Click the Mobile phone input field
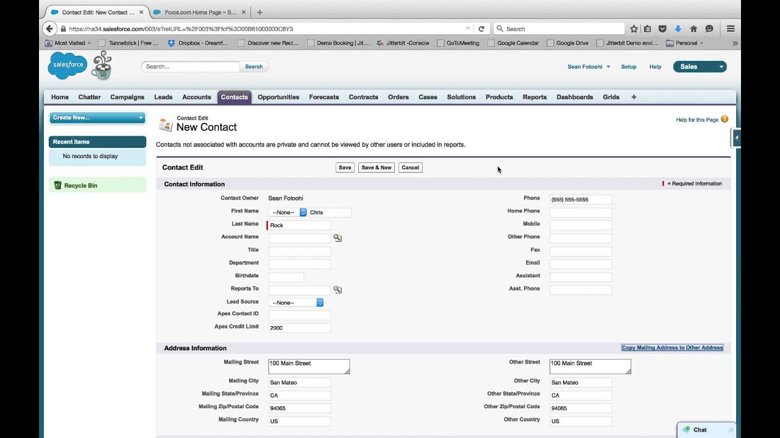Screen dimensions: 780x438 [581, 225]
